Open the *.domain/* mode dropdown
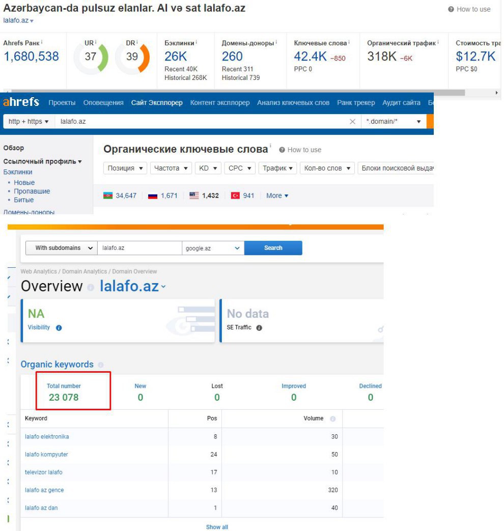Screen dimensions: 504x531 click(394, 121)
